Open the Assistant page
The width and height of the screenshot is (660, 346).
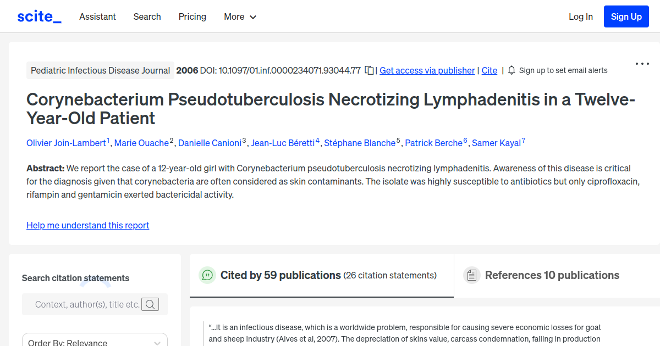pos(97,16)
